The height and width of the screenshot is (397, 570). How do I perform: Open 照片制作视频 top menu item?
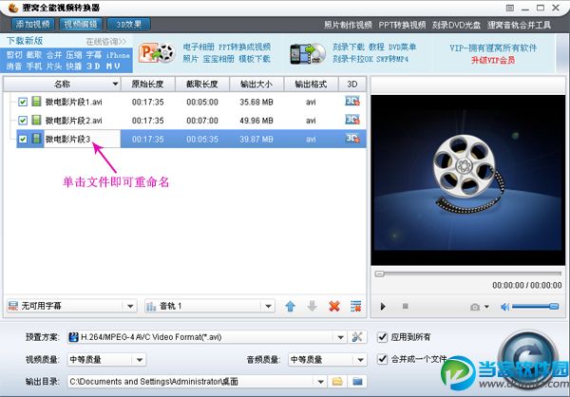(348, 25)
